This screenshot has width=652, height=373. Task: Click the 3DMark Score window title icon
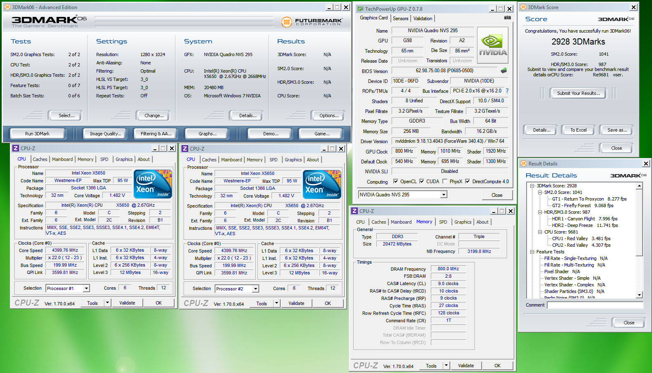coord(523,7)
